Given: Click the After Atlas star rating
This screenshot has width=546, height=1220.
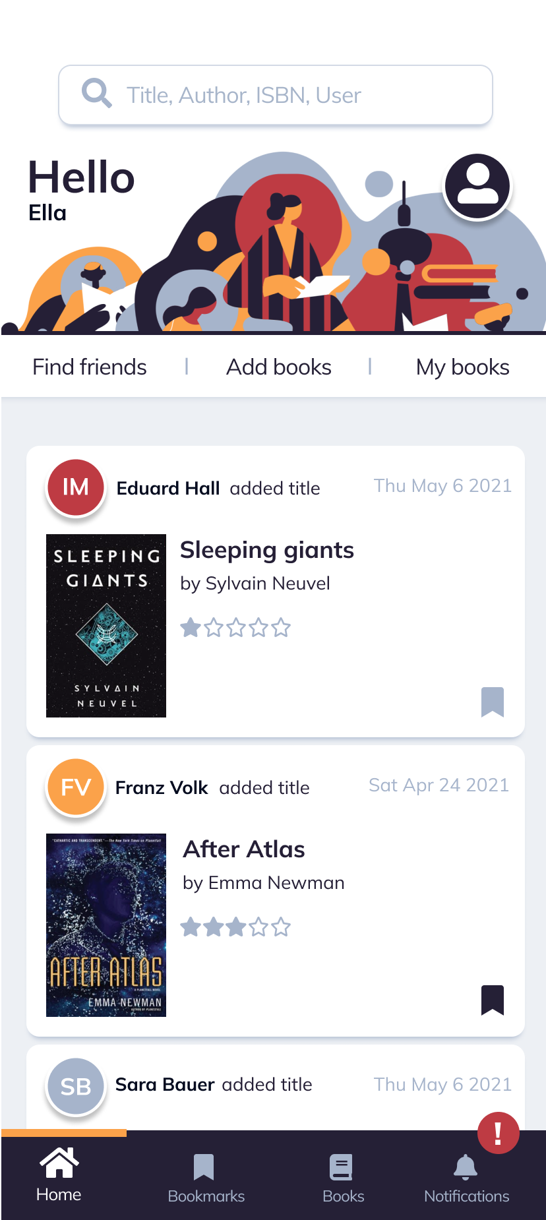Looking at the screenshot, I should (235, 927).
